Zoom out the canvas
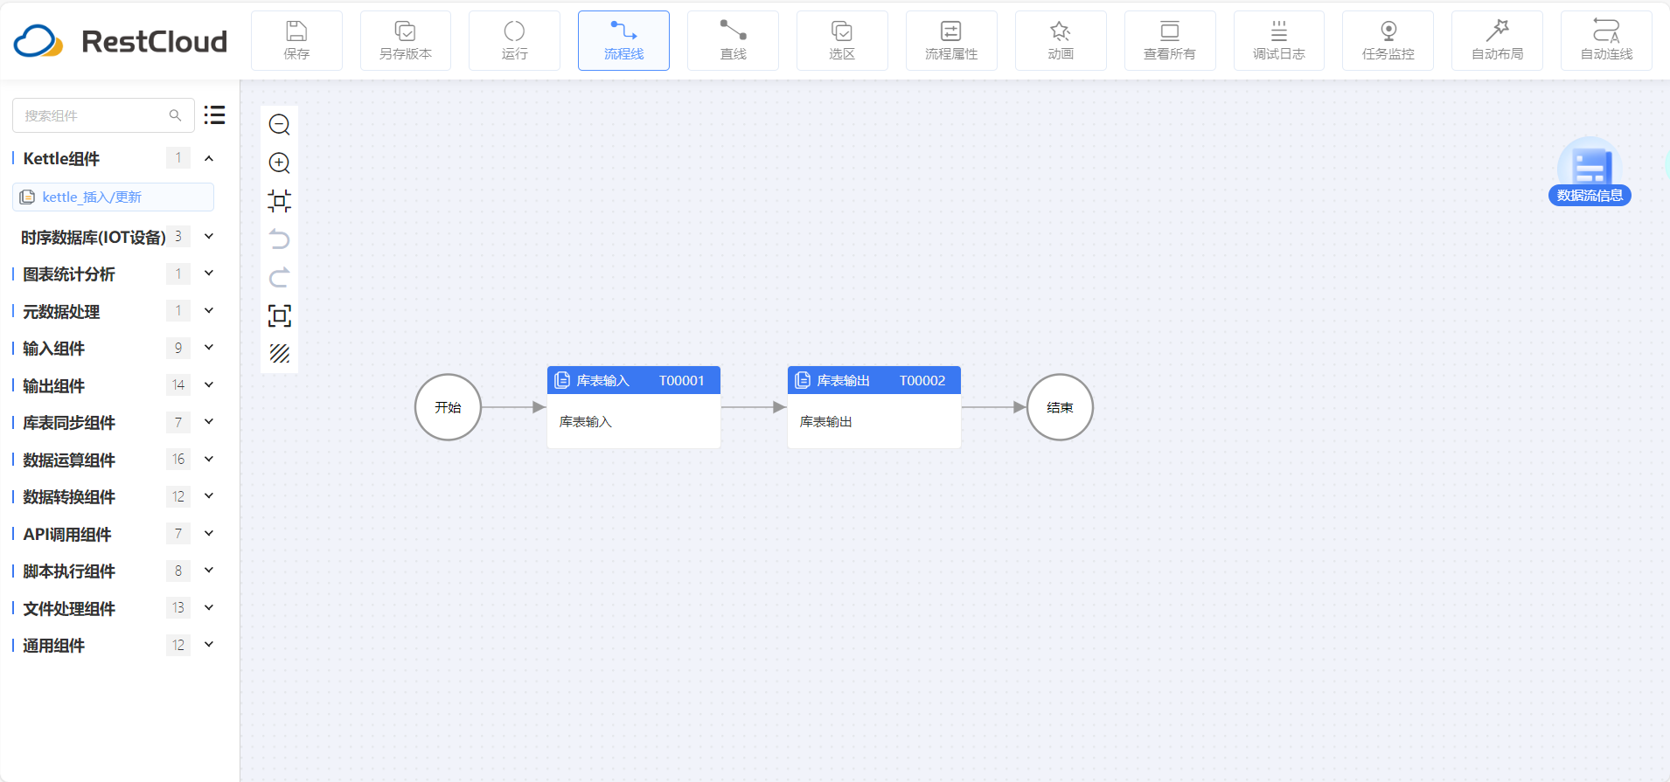The height and width of the screenshot is (782, 1670). 280,124
